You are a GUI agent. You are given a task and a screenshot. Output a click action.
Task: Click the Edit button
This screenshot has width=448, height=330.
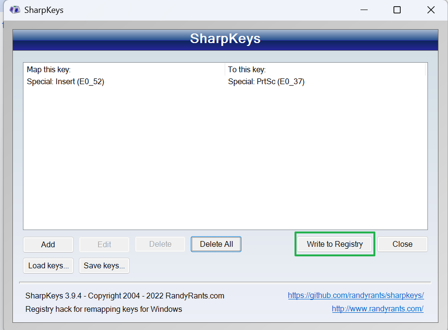click(104, 244)
